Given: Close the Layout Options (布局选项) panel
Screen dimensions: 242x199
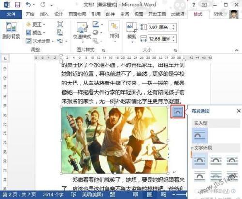Looking at the screenshot, I should pos(239,111).
